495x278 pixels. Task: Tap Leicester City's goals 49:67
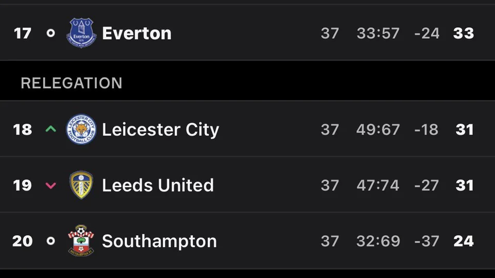pyautogui.click(x=378, y=129)
